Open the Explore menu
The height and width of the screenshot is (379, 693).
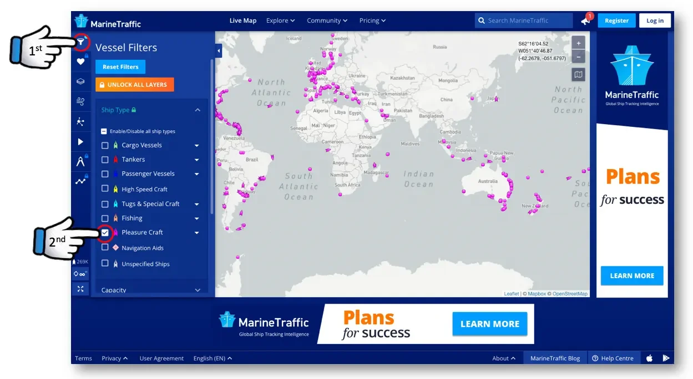[x=281, y=21]
